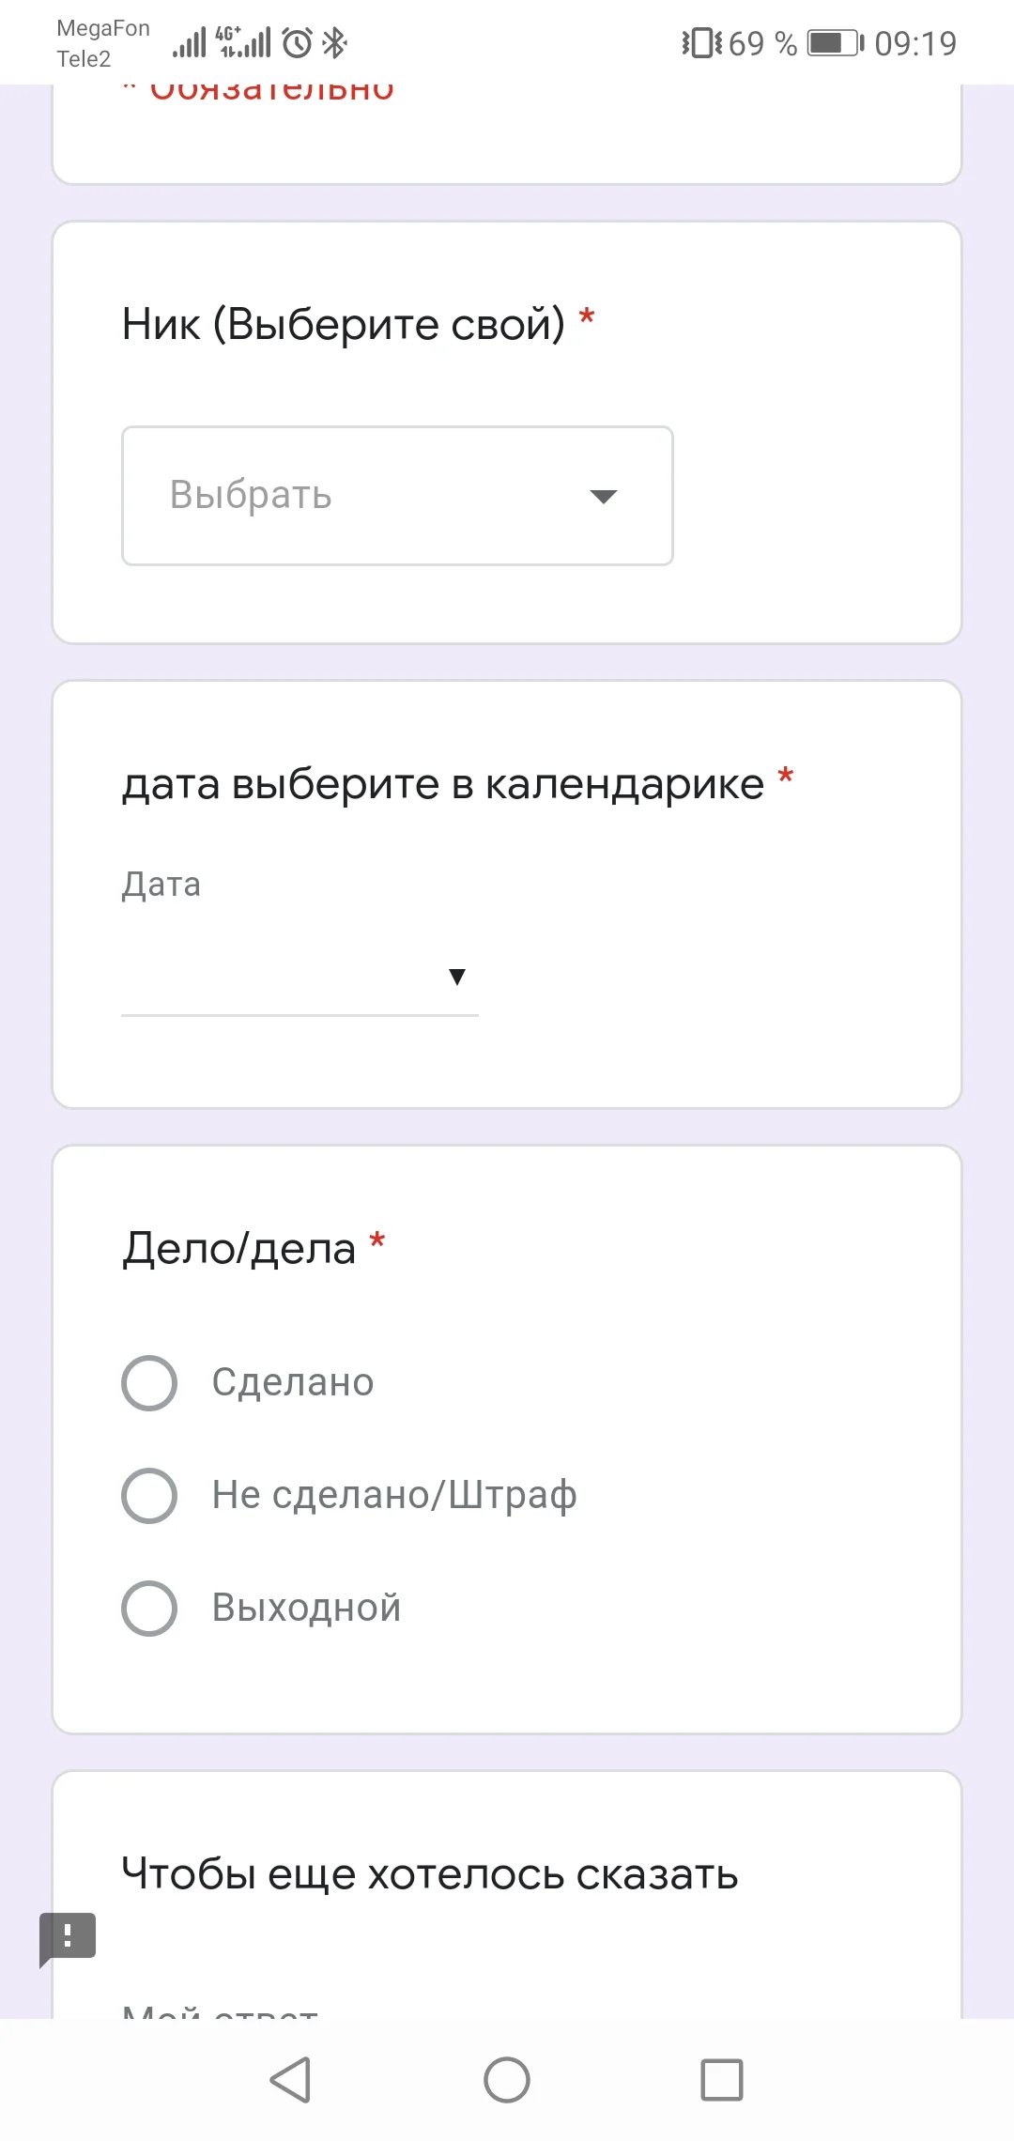1014x2141 pixels.
Task: Tap the alarm clock status icon
Action: tap(298, 43)
